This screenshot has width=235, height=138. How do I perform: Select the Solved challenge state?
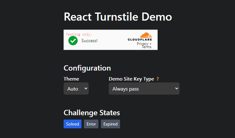72,124
